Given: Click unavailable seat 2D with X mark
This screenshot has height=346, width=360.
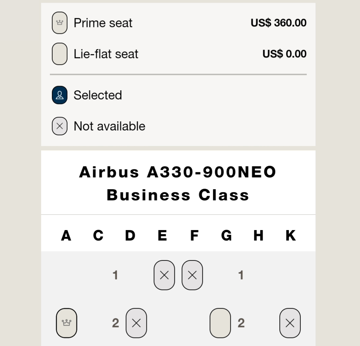Looking at the screenshot, I should [136, 323].
